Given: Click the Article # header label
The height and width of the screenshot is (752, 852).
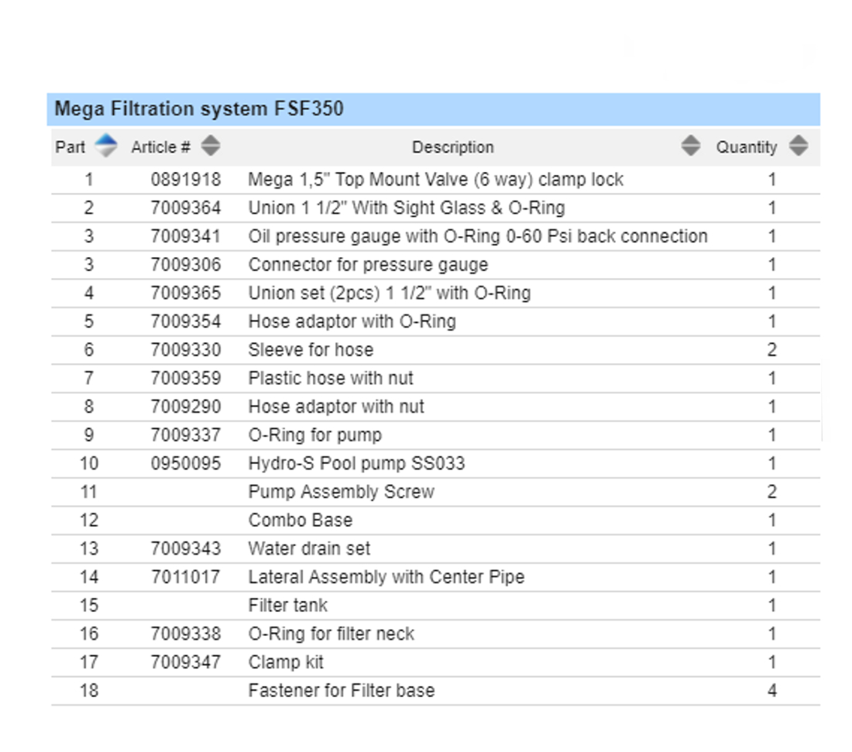Looking at the screenshot, I should point(161,147).
